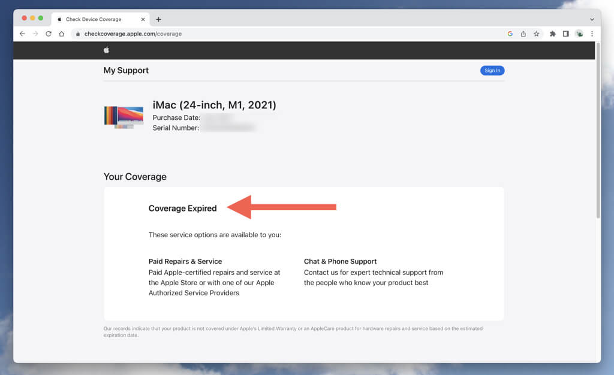The width and height of the screenshot is (614, 375).
Task: Open a new browser tab
Action: pos(158,19)
